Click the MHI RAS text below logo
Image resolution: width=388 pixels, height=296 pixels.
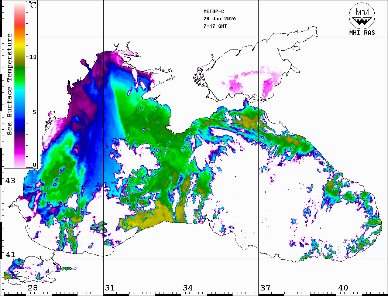(x=362, y=33)
